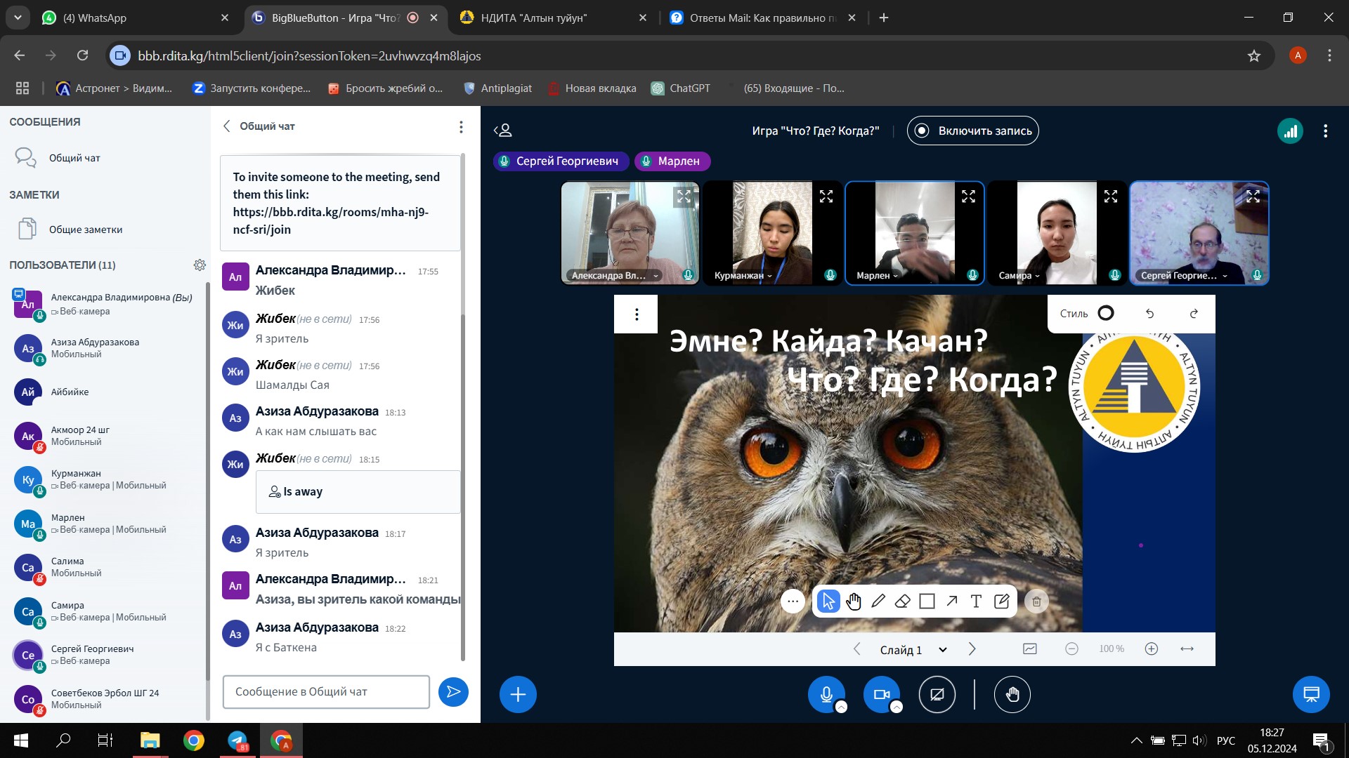
Task: Click the blue plus actions button
Action: pyautogui.click(x=518, y=695)
